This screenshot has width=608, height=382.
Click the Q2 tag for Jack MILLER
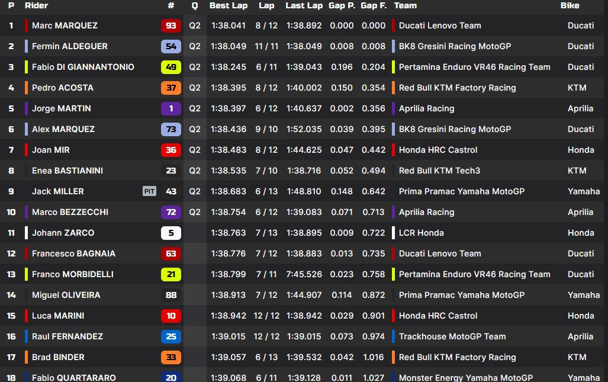tap(195, 191)
